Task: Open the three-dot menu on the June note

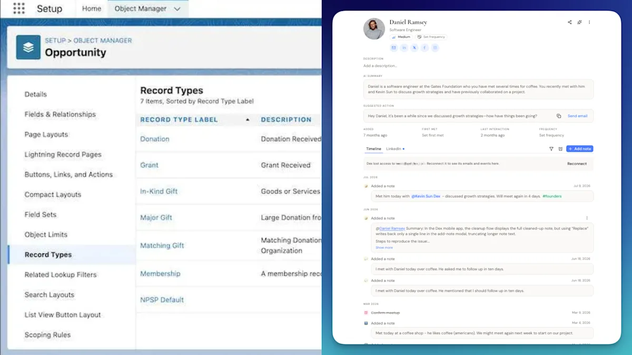Action: coord(587,218)
